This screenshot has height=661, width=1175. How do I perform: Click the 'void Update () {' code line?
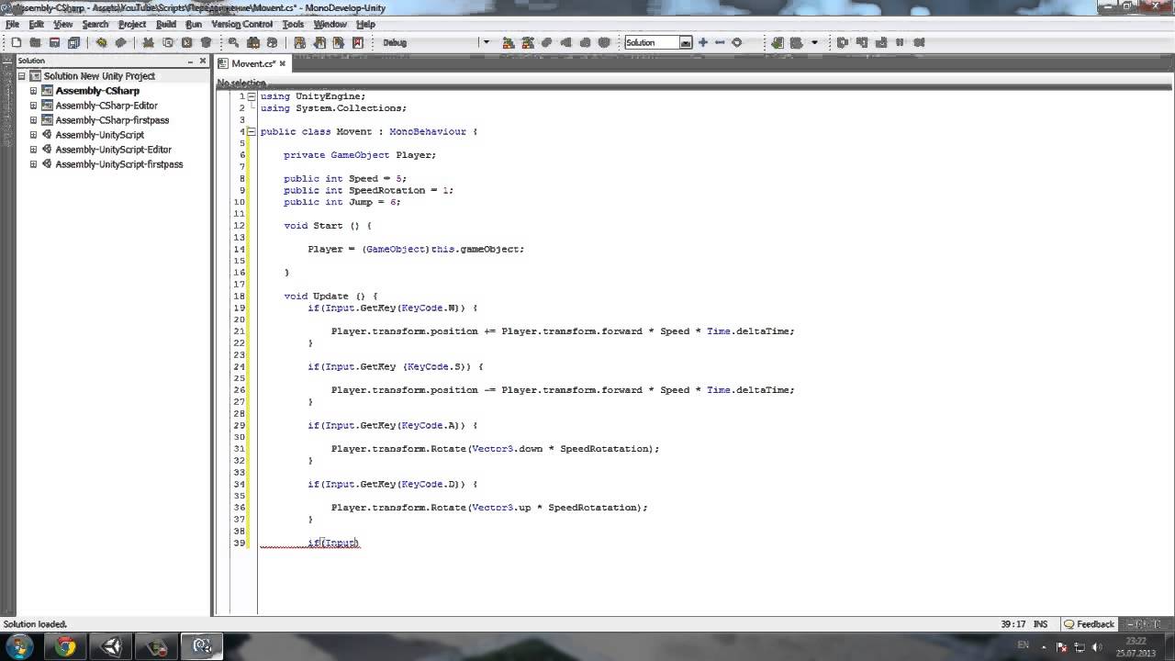(x=330, y=296)
